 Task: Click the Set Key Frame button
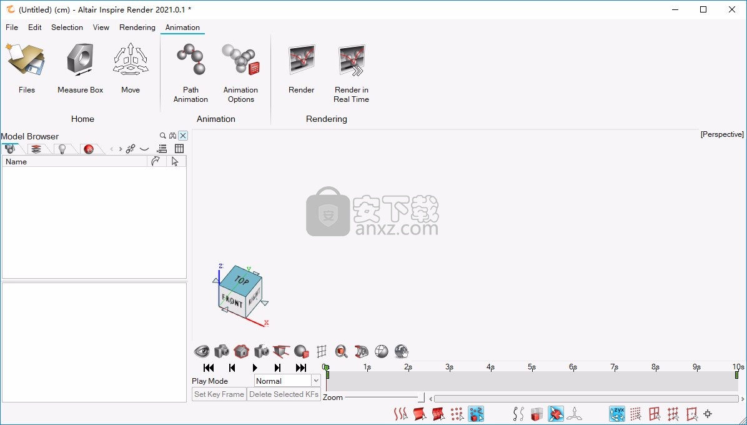click(219, 394)
